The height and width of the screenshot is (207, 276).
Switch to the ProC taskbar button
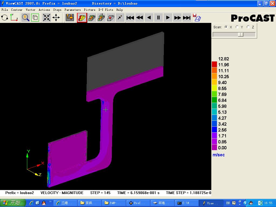[x=138, y=203]
